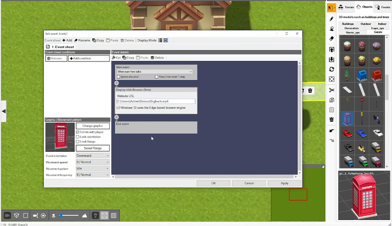392x226 pixels.
Task: Click the Change graphic button
Action: 92,126
